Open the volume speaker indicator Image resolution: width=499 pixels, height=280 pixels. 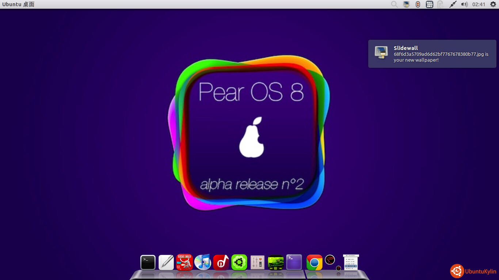click(x=464, y=4)
